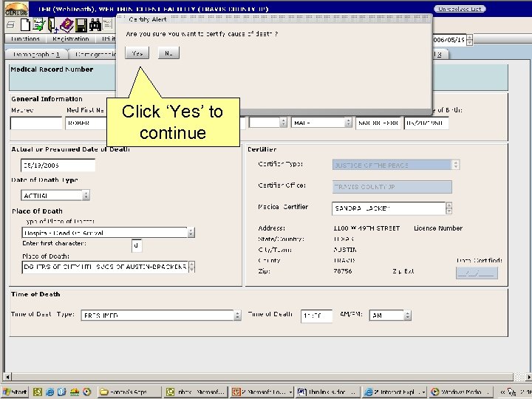Click the fourth quick launch icon

[x=75, y=392]
